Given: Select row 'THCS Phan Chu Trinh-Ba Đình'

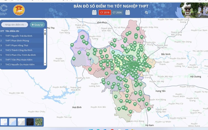Looking at the screenshot, I should coord(22,55).
